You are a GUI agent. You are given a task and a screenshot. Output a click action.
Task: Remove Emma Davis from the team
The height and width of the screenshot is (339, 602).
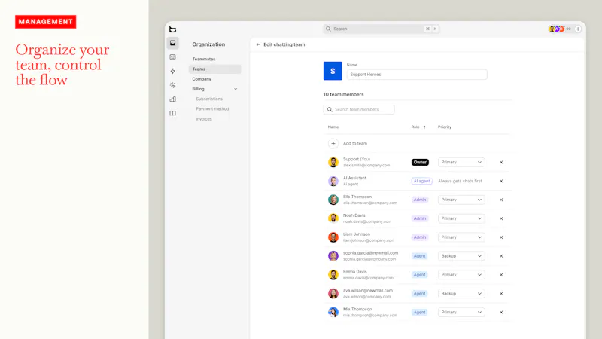[501, 275]
